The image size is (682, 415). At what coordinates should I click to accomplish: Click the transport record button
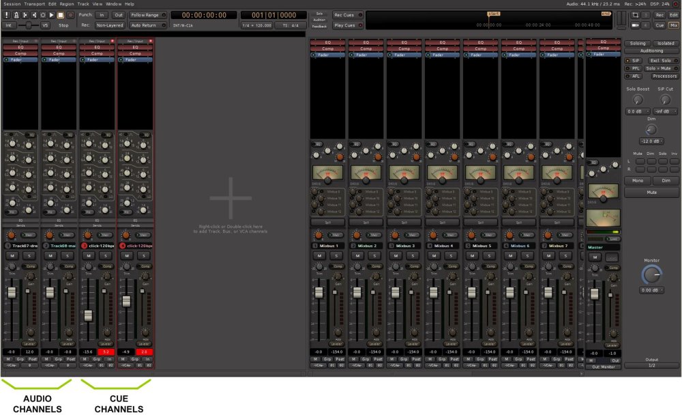coord(70,14)
